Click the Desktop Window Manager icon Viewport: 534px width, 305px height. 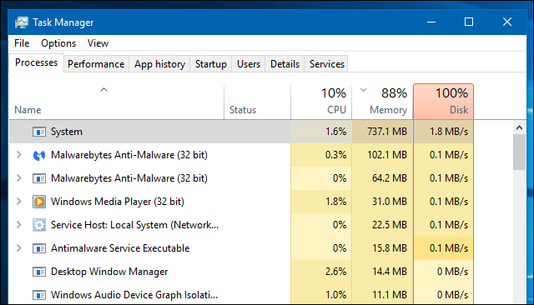click(39, 272)
